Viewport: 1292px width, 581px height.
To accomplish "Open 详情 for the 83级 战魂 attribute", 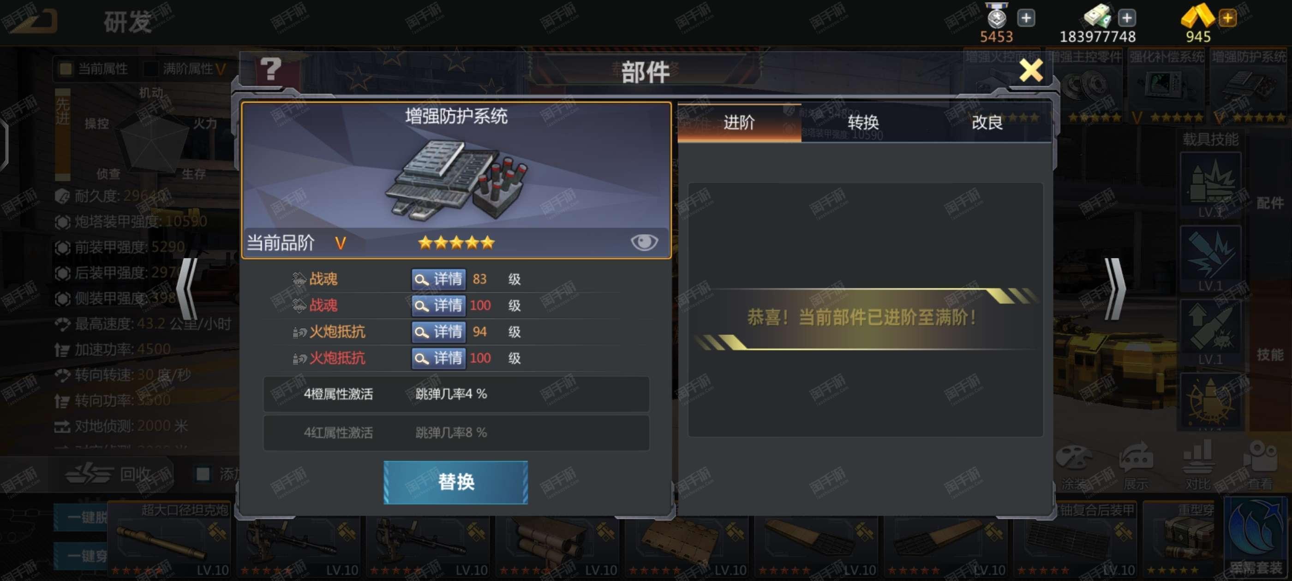I will coord(438,279).
